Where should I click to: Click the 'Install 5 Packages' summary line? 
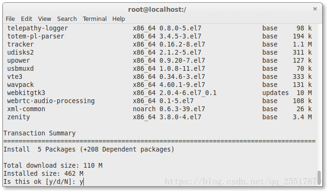tap(89, 149)
